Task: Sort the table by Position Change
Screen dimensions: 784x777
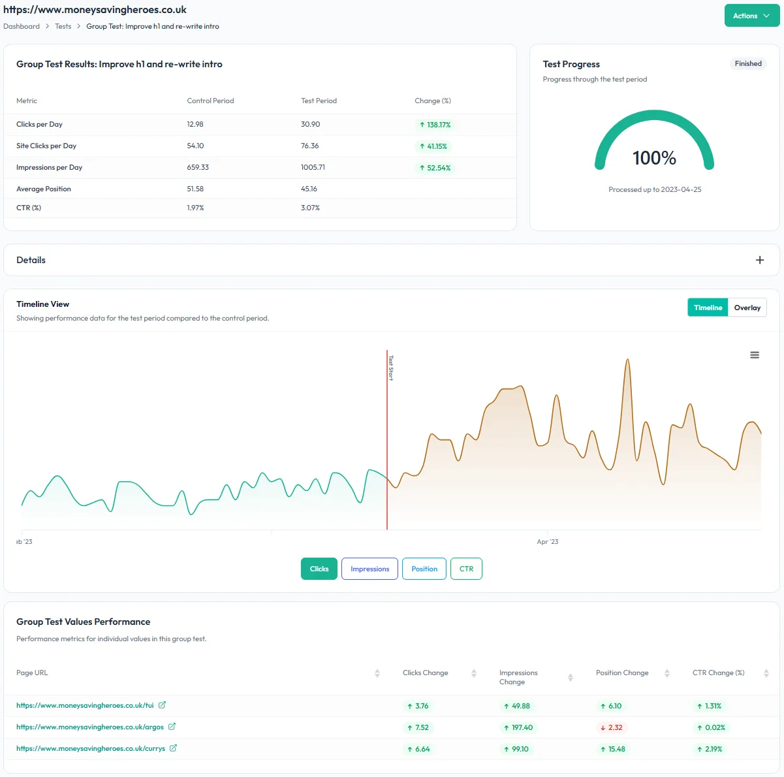Action: pos(666,673)
